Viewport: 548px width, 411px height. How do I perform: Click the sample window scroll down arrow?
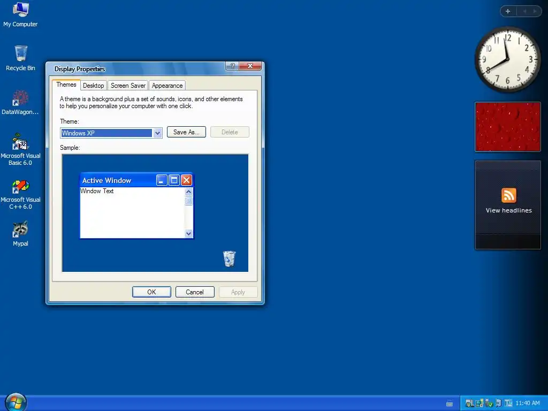click(x=189, y=233)
